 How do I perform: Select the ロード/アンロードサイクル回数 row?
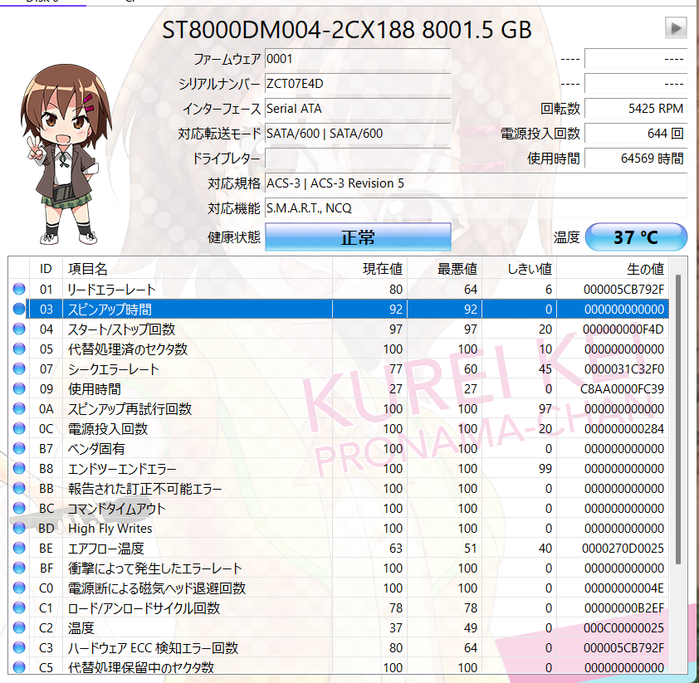coord(339,607)
